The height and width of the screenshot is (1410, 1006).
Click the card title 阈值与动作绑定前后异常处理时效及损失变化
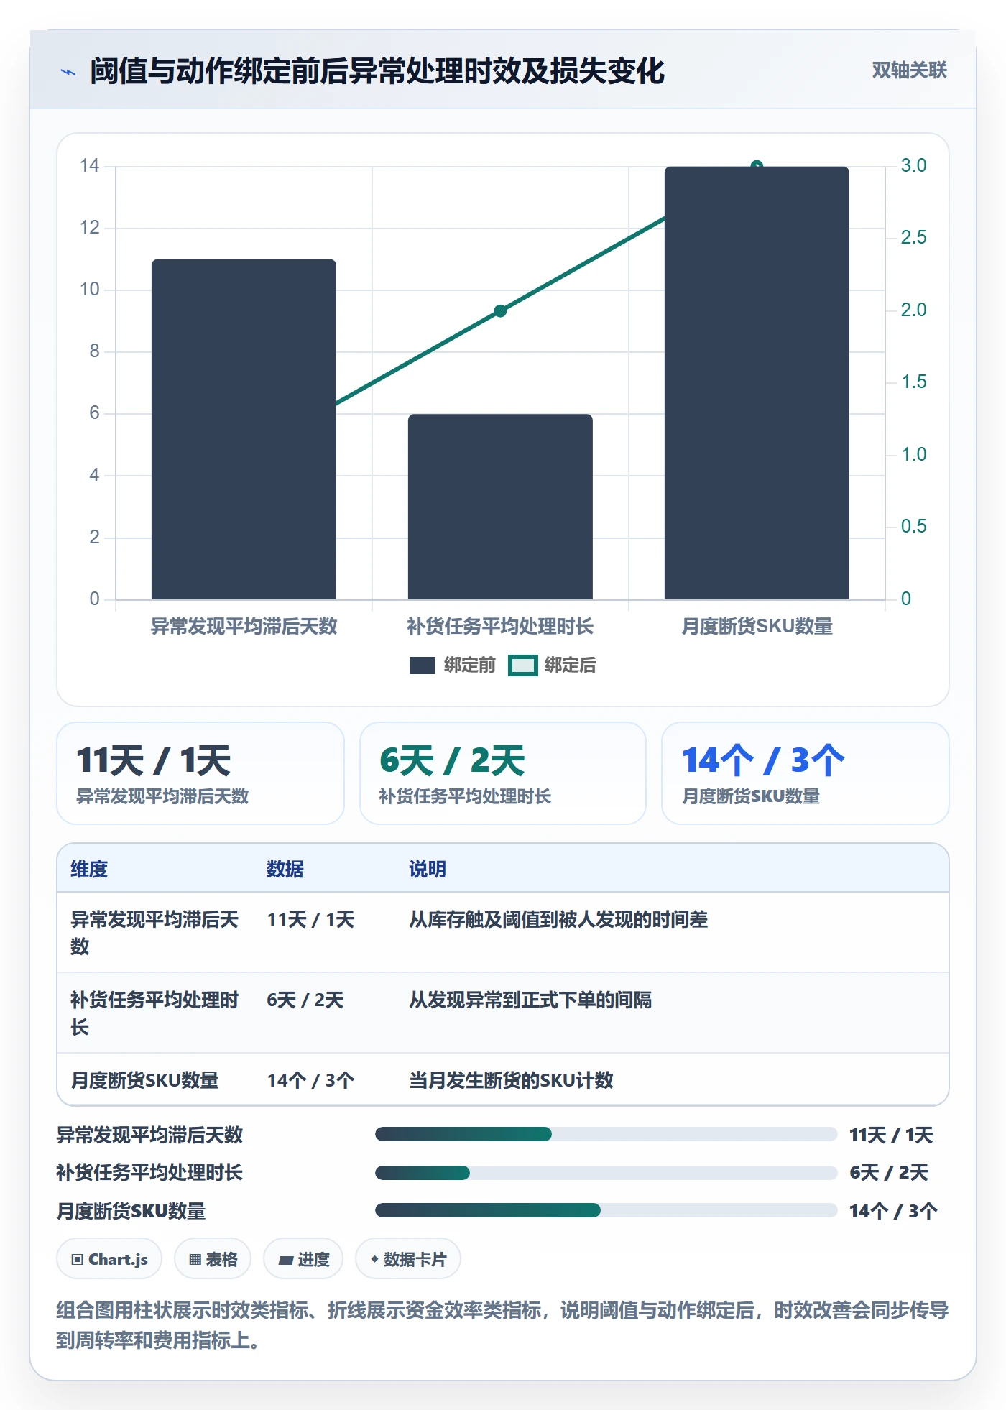[x=377, y=71]
